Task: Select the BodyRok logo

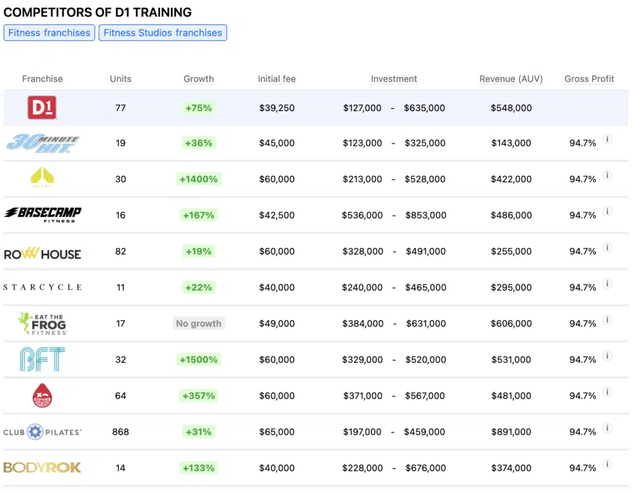Action: tap(42, 468)
